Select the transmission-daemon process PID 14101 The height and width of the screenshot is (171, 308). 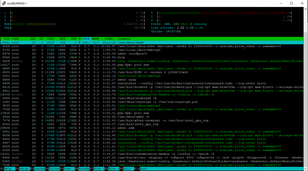(x=152, y=154)
